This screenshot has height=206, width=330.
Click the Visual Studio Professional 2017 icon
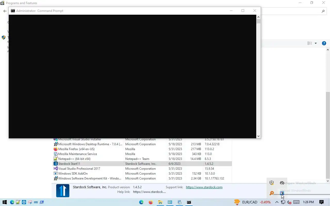coord(55,169)
